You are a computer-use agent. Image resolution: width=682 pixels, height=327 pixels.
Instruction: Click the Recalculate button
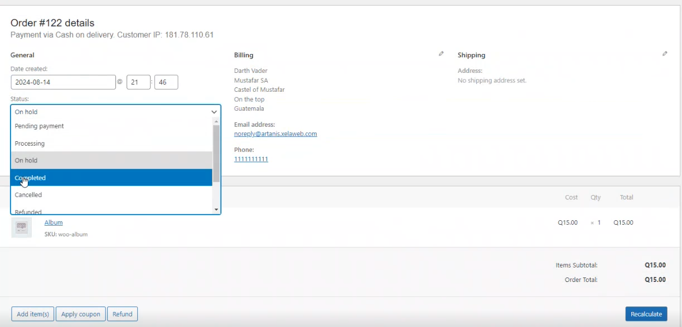pyautogui.click(x=646, y=314)
